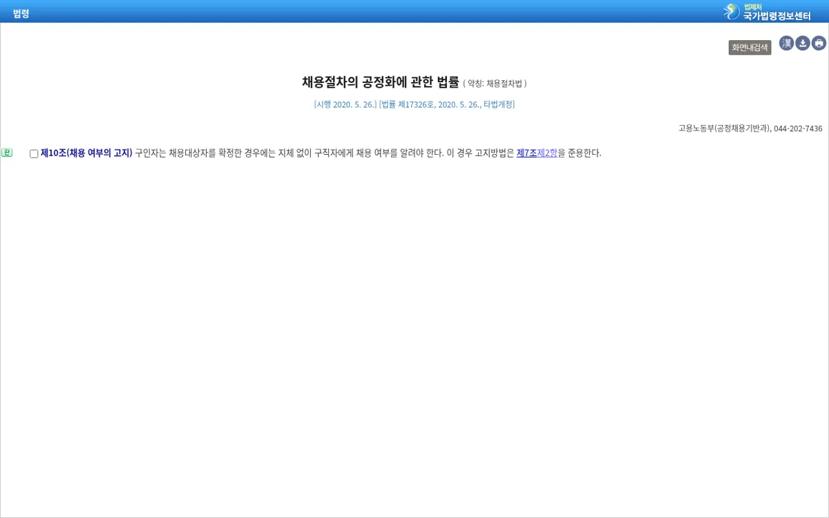
Task: Open the 제7조 link
Action: tap(526, 153)
